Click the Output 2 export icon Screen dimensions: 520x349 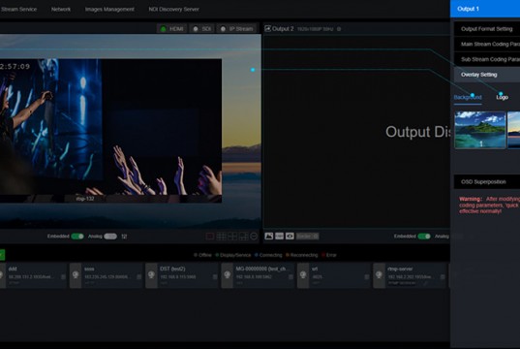(267, 28)
